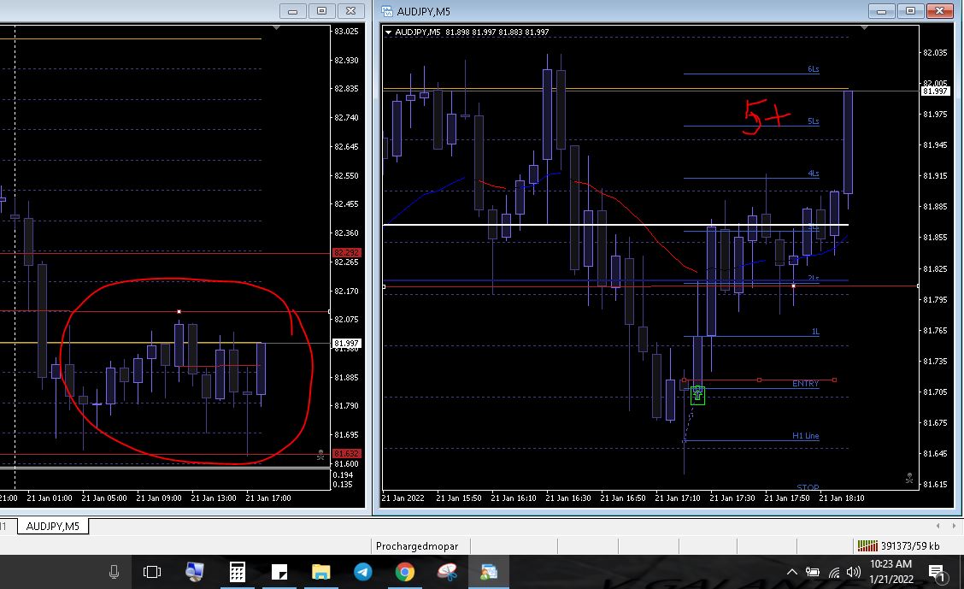Click the Task View taskbar button
Image resolution: width=964 pixels, height=589 pixels.
tap(152, 572)
